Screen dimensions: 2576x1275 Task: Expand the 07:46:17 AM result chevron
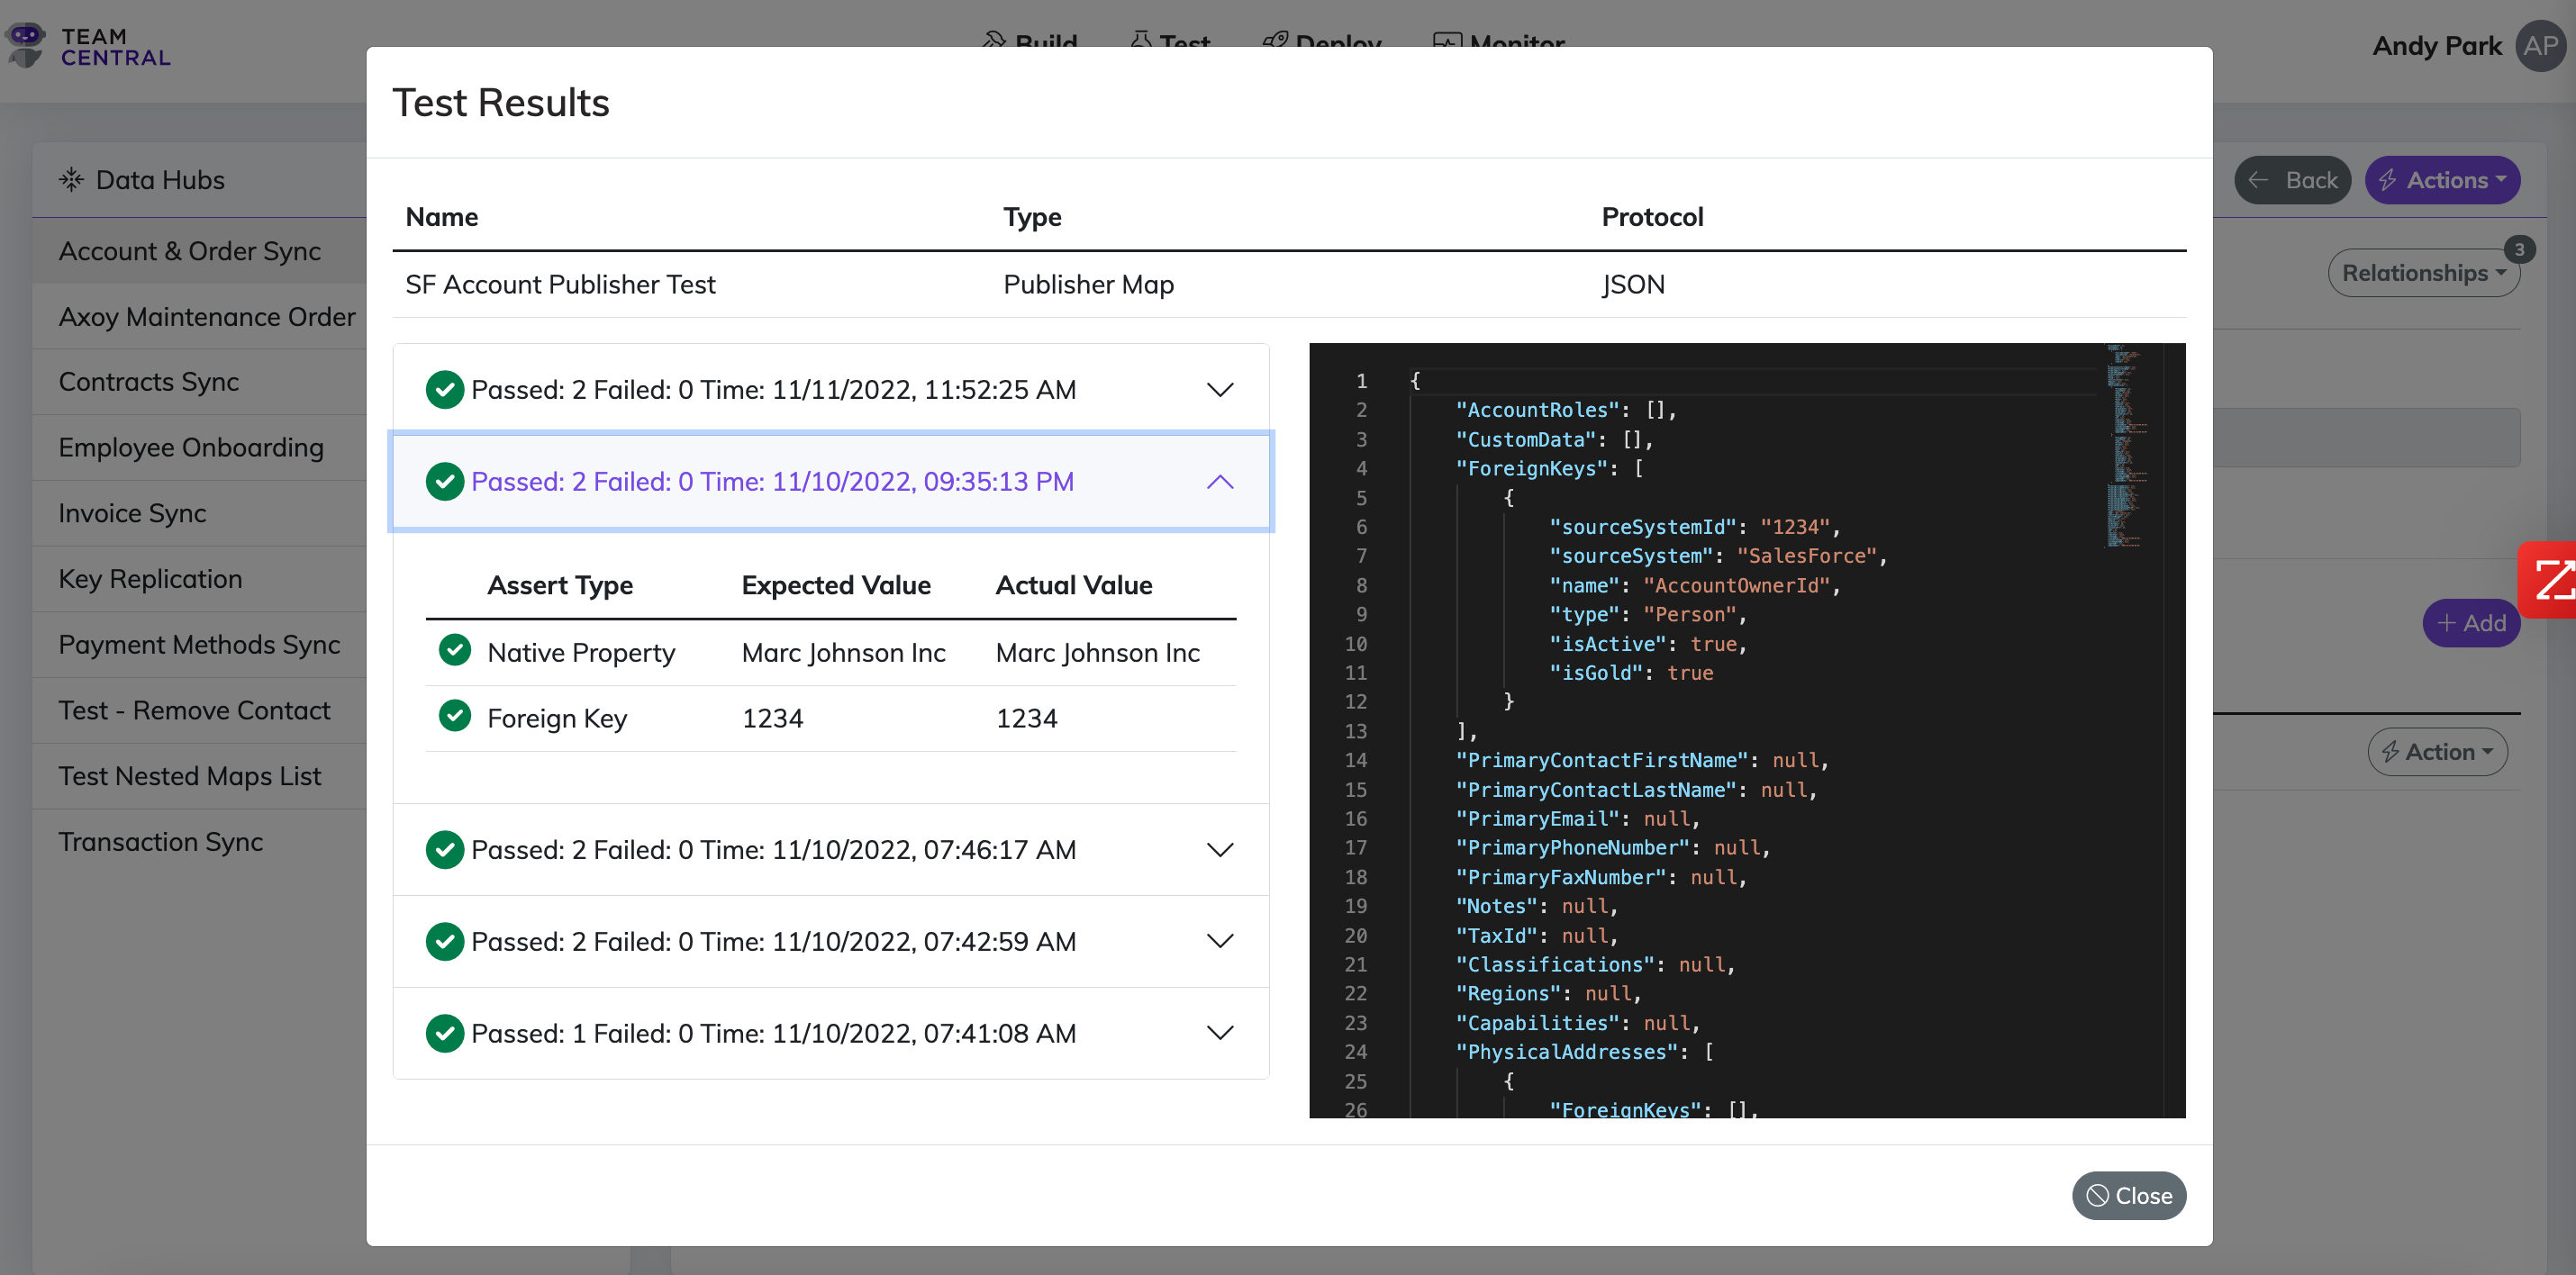(1219, 850)
